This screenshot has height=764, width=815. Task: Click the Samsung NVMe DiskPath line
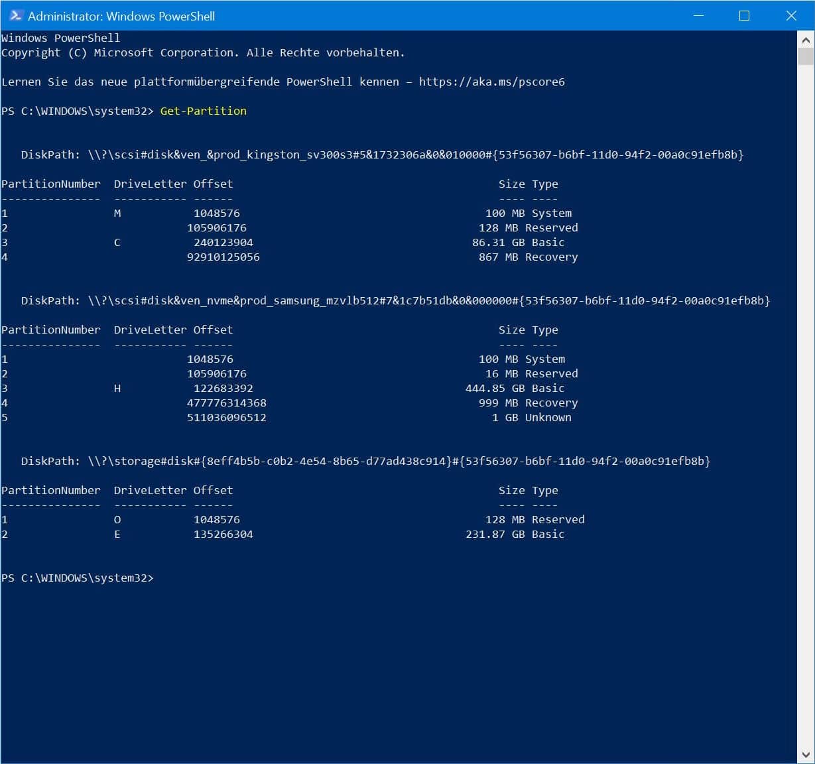[395, 300]
